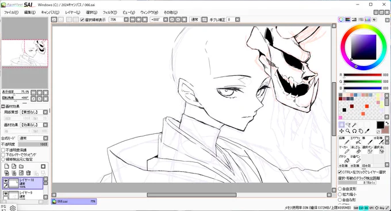Select 拡大縮小 scale radio option
391x211 pixels.
click(x=340, y=194)
